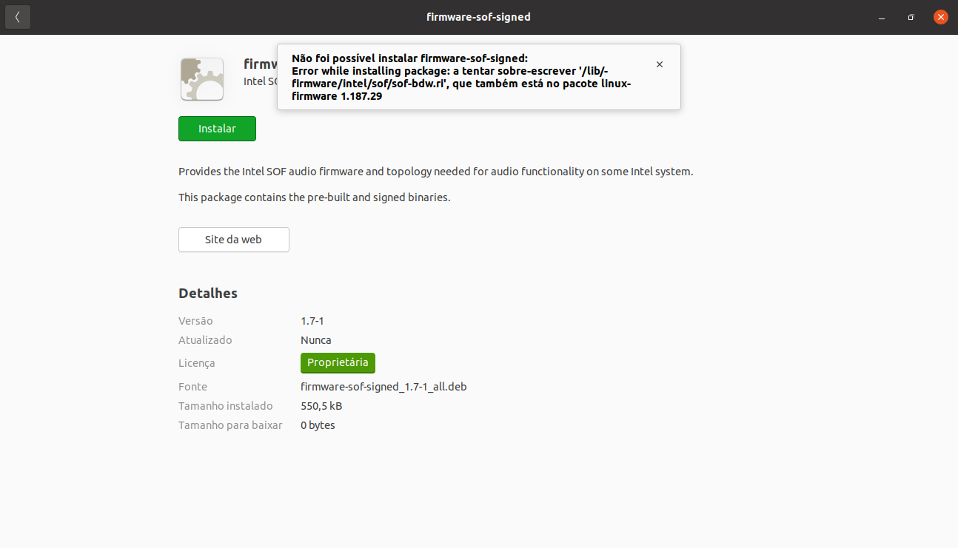This screenshot has height=548, width=958.
Task: Click the Intel SOF audio firmware description
Action: coord(436,172)
